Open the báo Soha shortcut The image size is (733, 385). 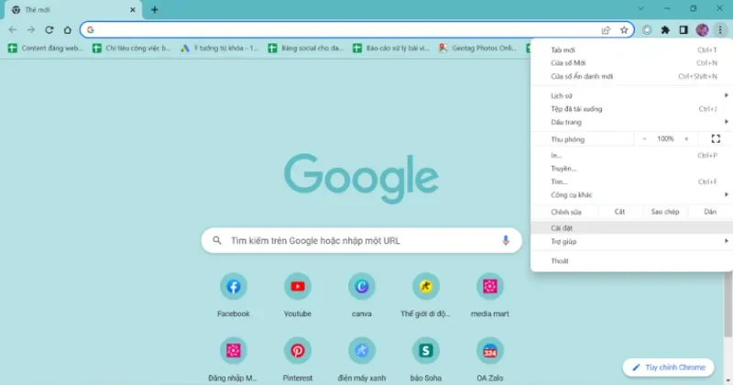tap(425, 359)
